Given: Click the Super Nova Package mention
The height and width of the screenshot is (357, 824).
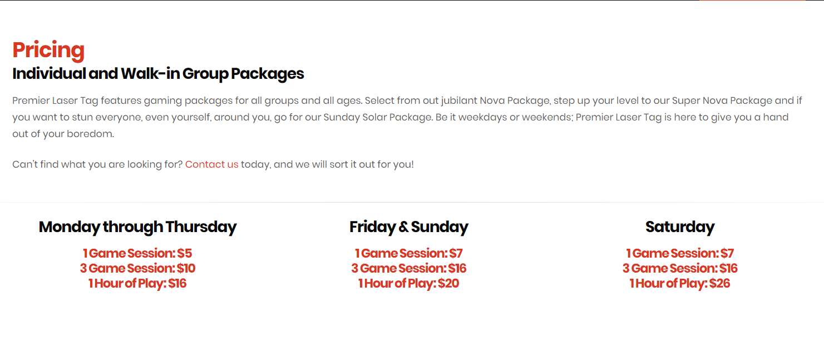Looking at the screenshot, I should 722,101.
